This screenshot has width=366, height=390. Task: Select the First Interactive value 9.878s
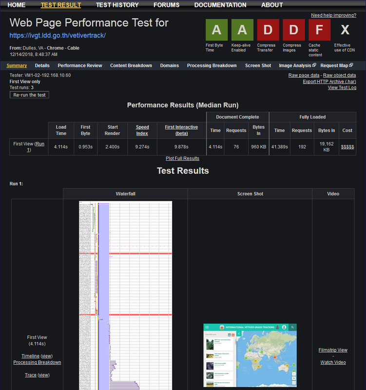pos(181,147)
